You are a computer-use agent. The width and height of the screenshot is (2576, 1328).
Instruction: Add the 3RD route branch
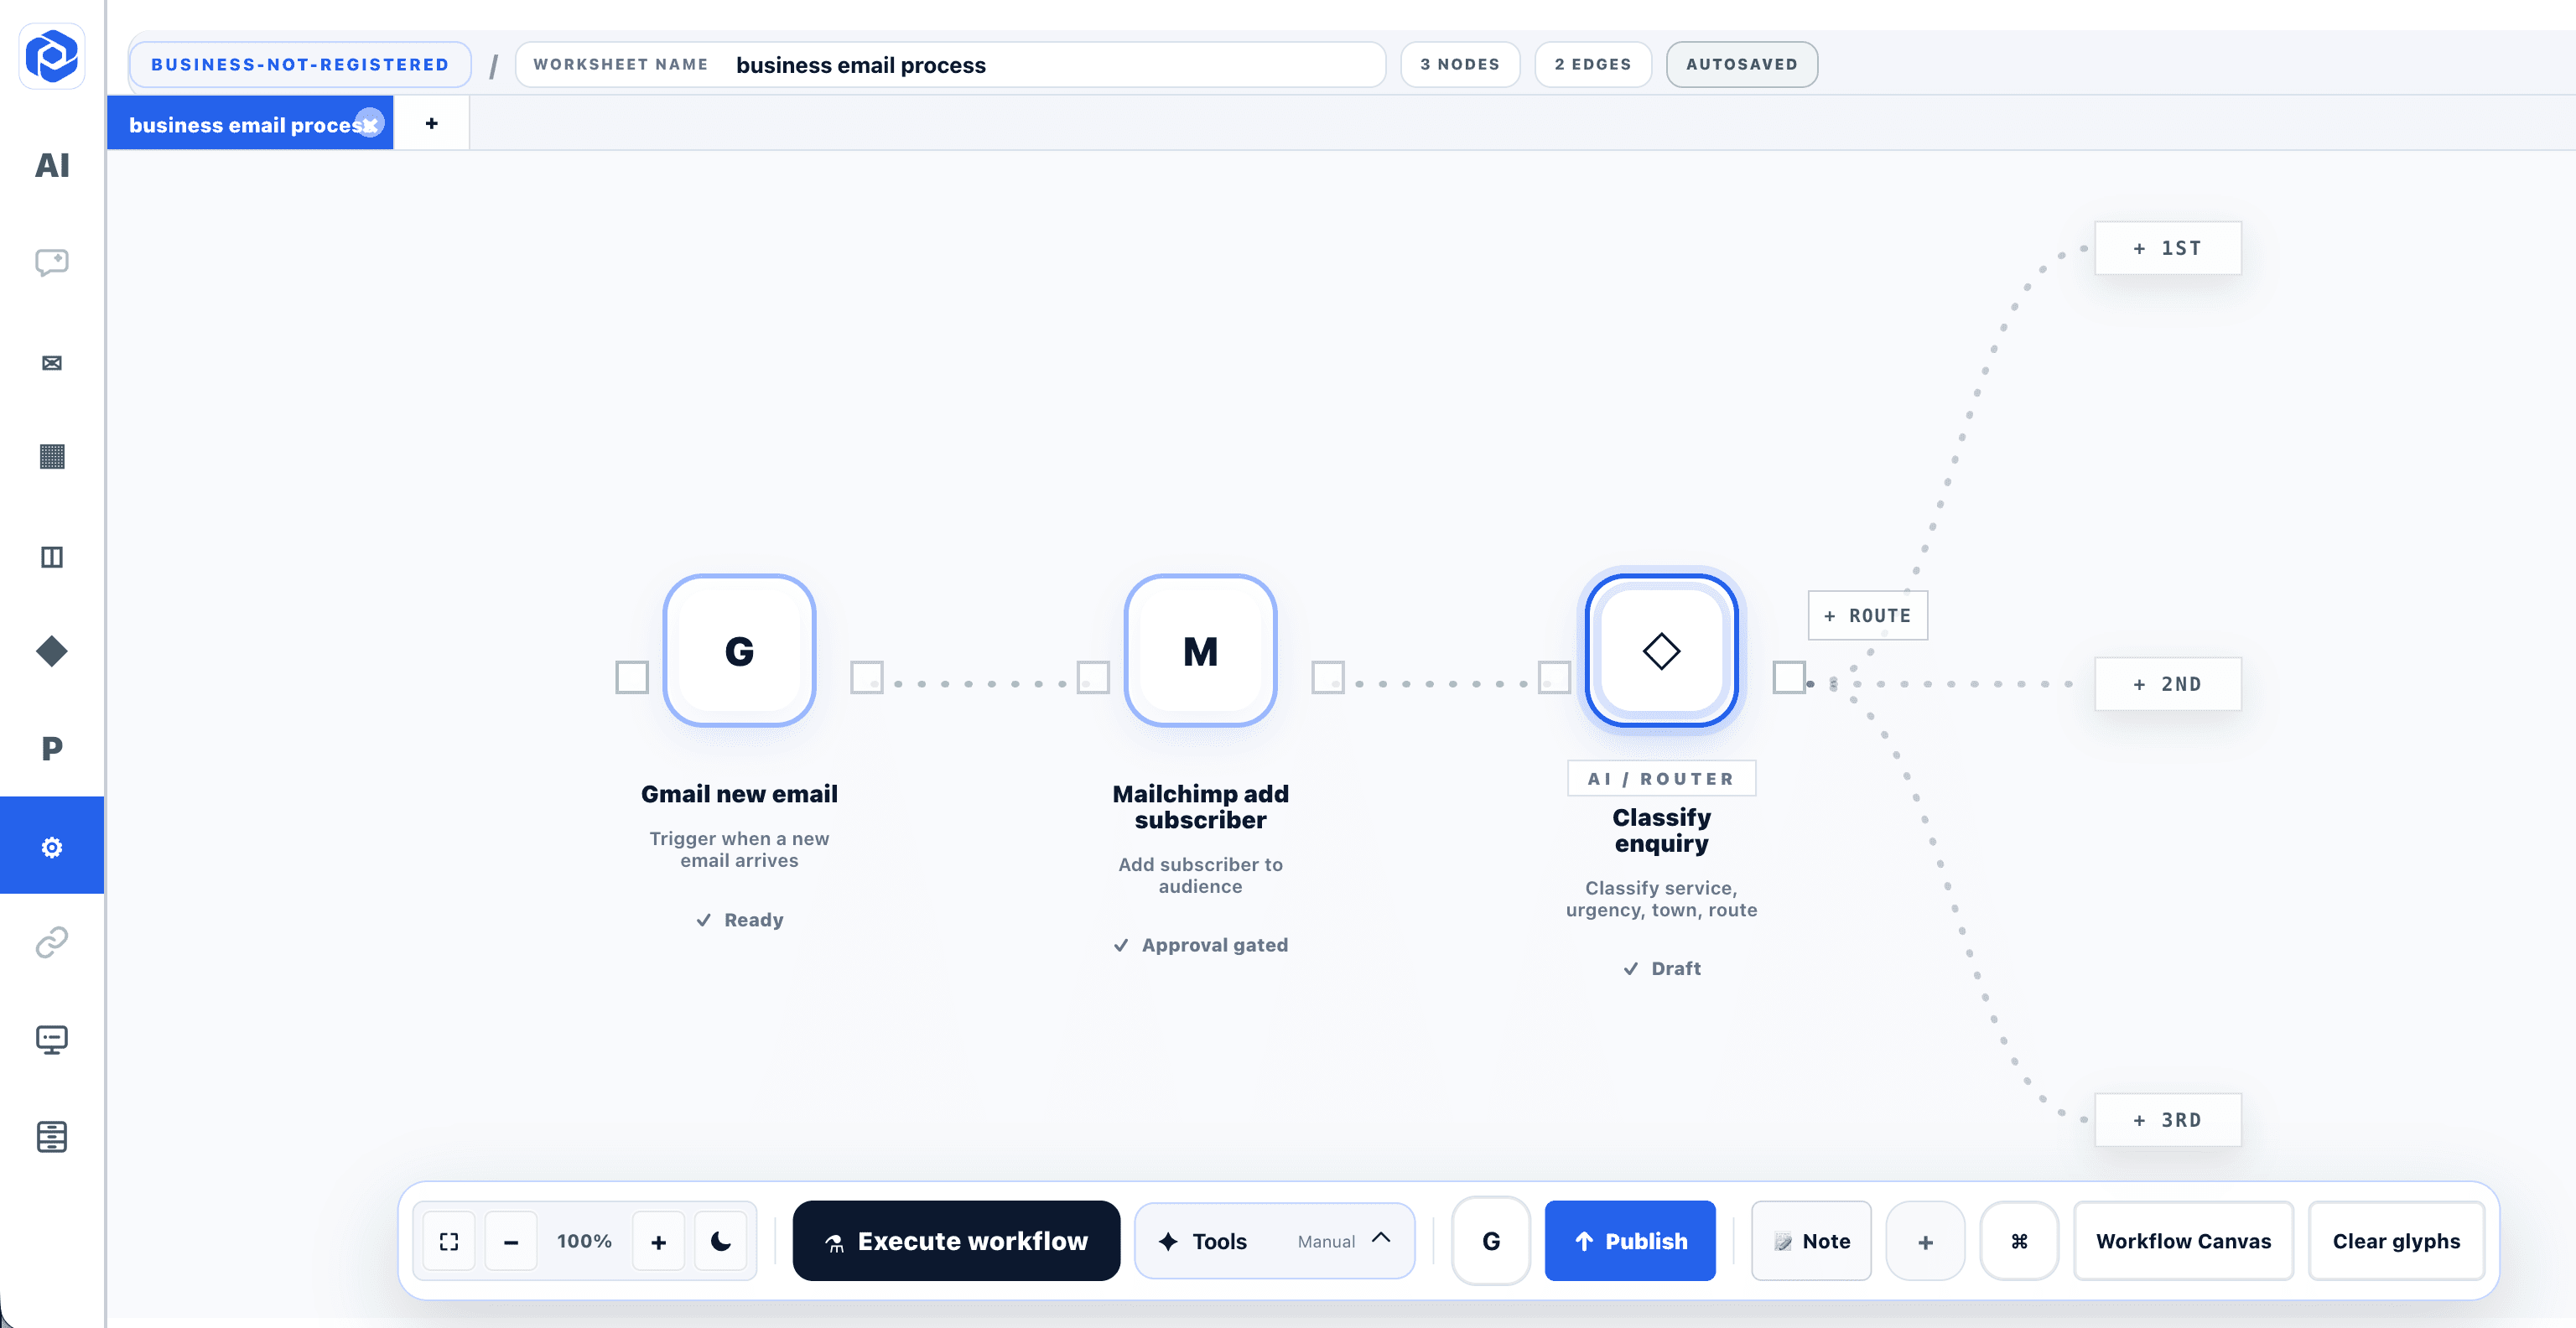point(2167,1120)
